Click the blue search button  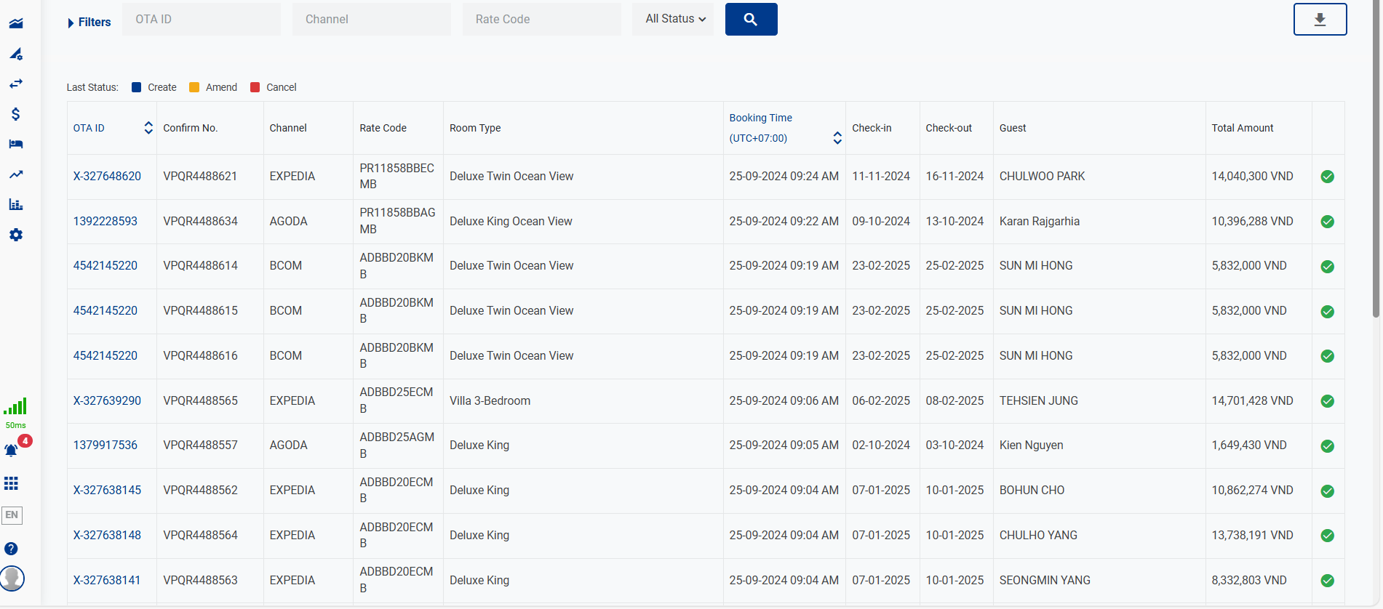[x=751, y=20]
